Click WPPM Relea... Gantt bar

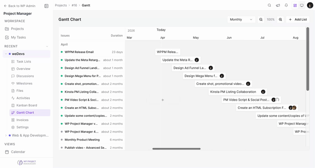(x=168, y=52)
